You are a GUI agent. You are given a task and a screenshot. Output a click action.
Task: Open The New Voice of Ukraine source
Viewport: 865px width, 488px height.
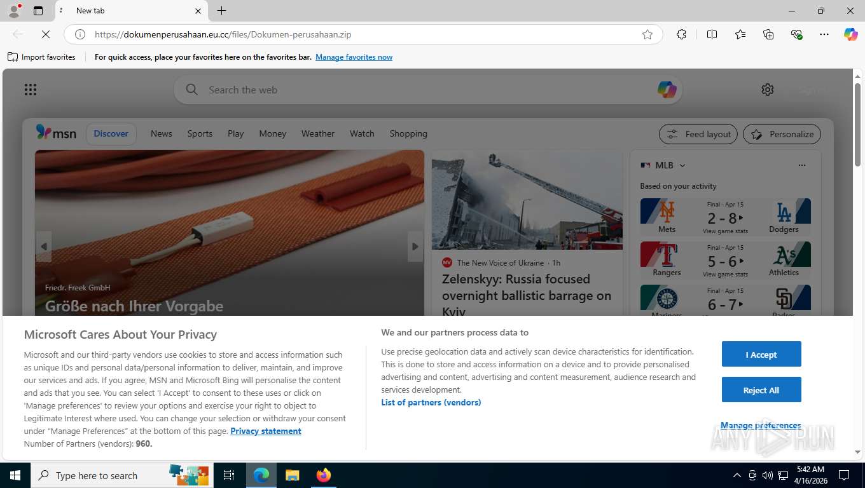pos(500,262)
